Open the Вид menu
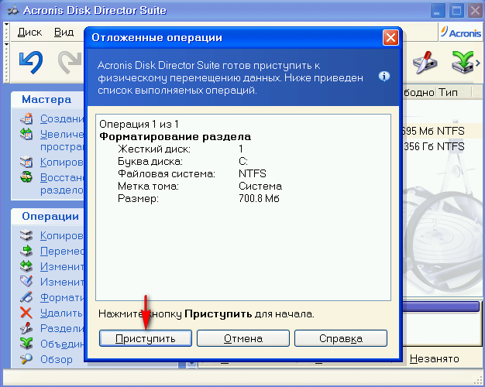Image resolution: width=485 pixels, height=387 pixels. [64, 33]
